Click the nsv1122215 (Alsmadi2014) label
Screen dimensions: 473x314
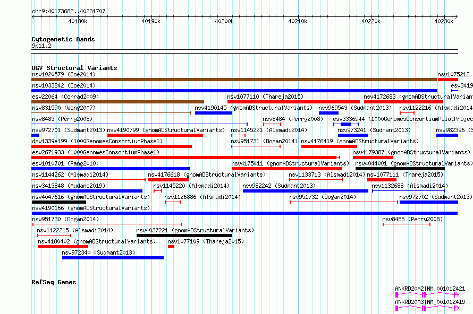coord(75,230)
